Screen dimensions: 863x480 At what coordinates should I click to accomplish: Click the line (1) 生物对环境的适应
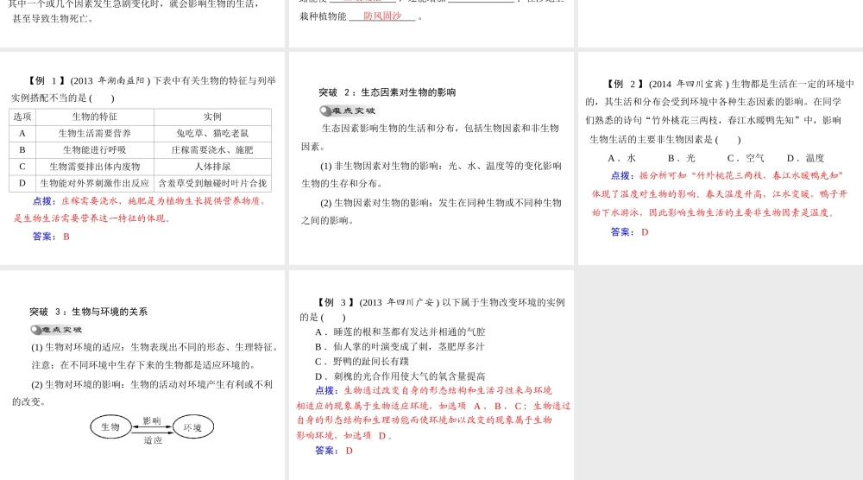pos(154,347)
